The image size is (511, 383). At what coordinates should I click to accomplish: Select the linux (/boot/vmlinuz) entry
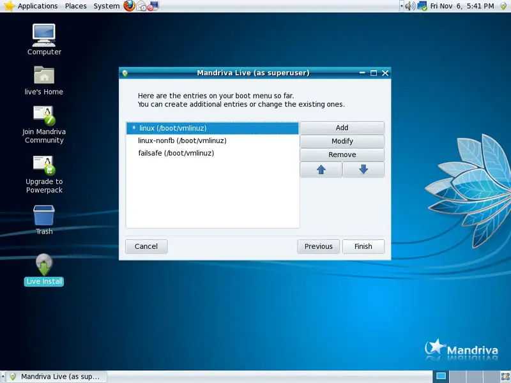(x=213, y=128)
